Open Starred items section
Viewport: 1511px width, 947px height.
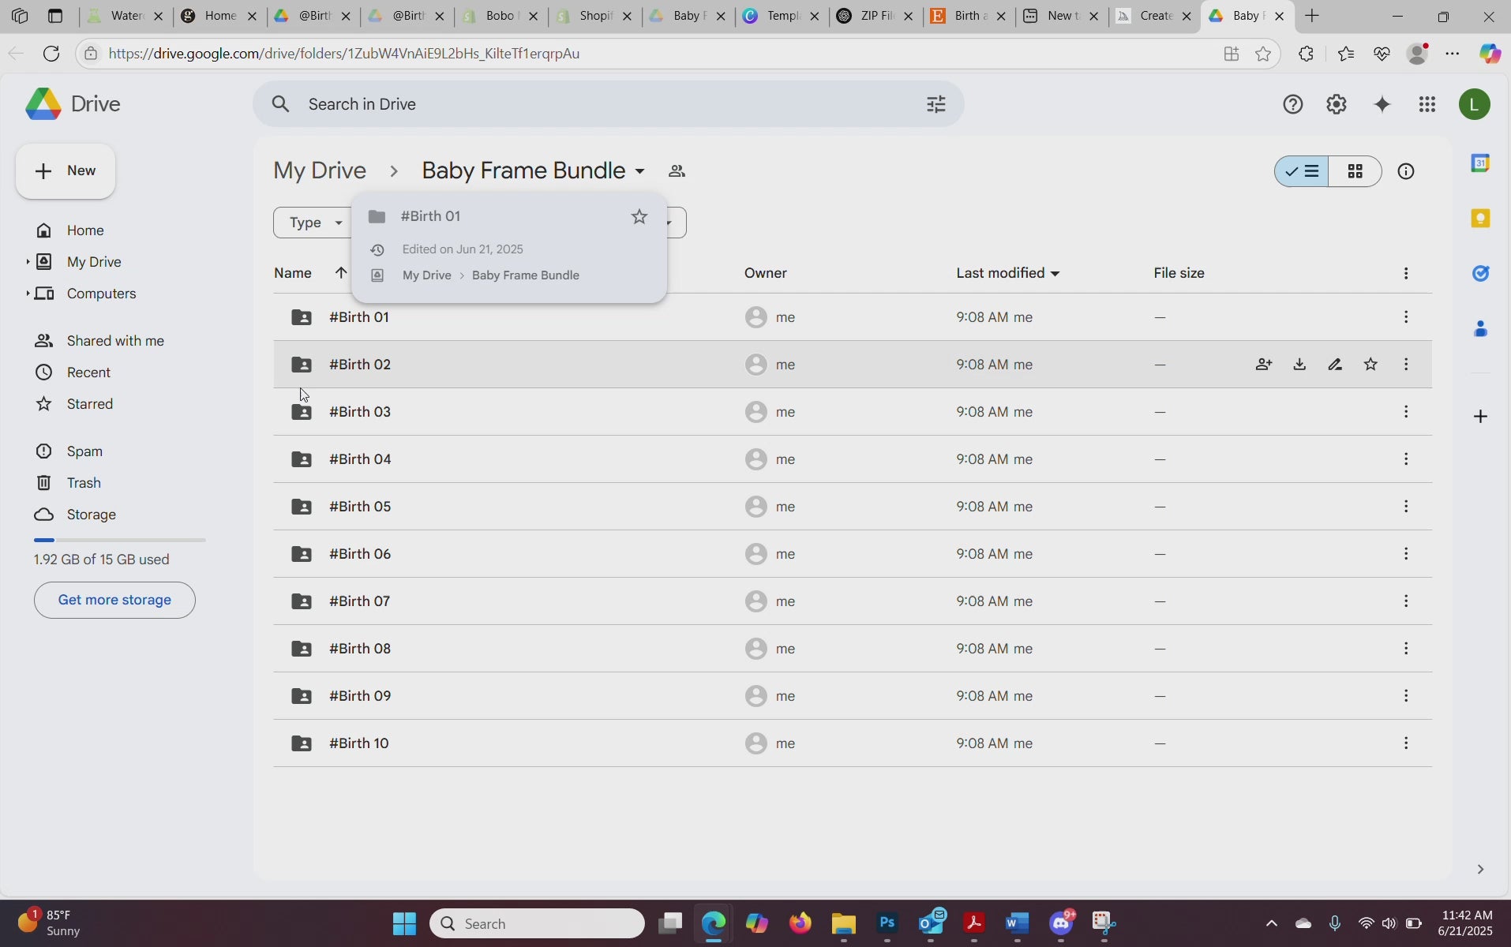[90, 404]
